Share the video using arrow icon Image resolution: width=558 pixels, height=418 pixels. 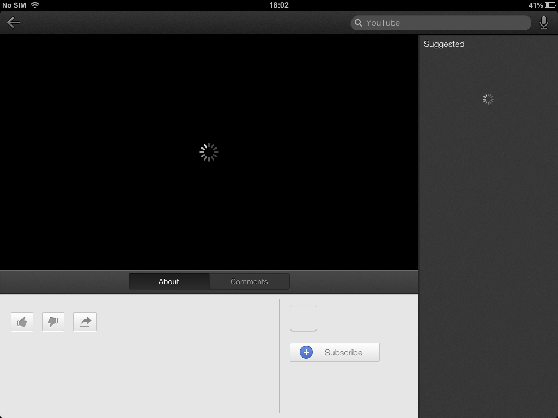(84, 322)
